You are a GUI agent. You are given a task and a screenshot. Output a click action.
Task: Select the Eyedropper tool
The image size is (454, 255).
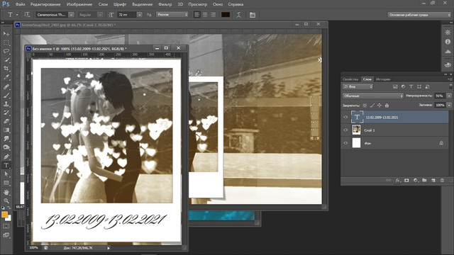pyautogui.click(x=6, y=77)
